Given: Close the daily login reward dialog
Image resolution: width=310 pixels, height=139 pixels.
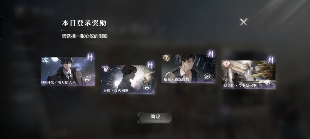Looking at the screenshot, I should [244, 22].
